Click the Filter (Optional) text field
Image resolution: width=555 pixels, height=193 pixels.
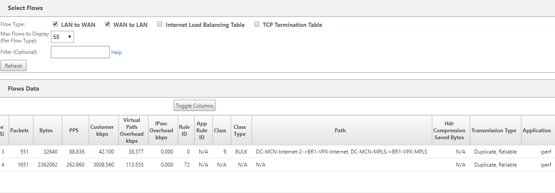80,52
